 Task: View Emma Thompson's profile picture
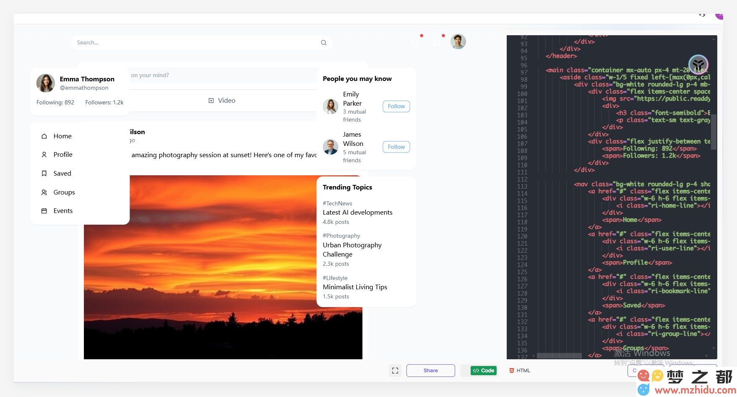[x=46, y=83]
